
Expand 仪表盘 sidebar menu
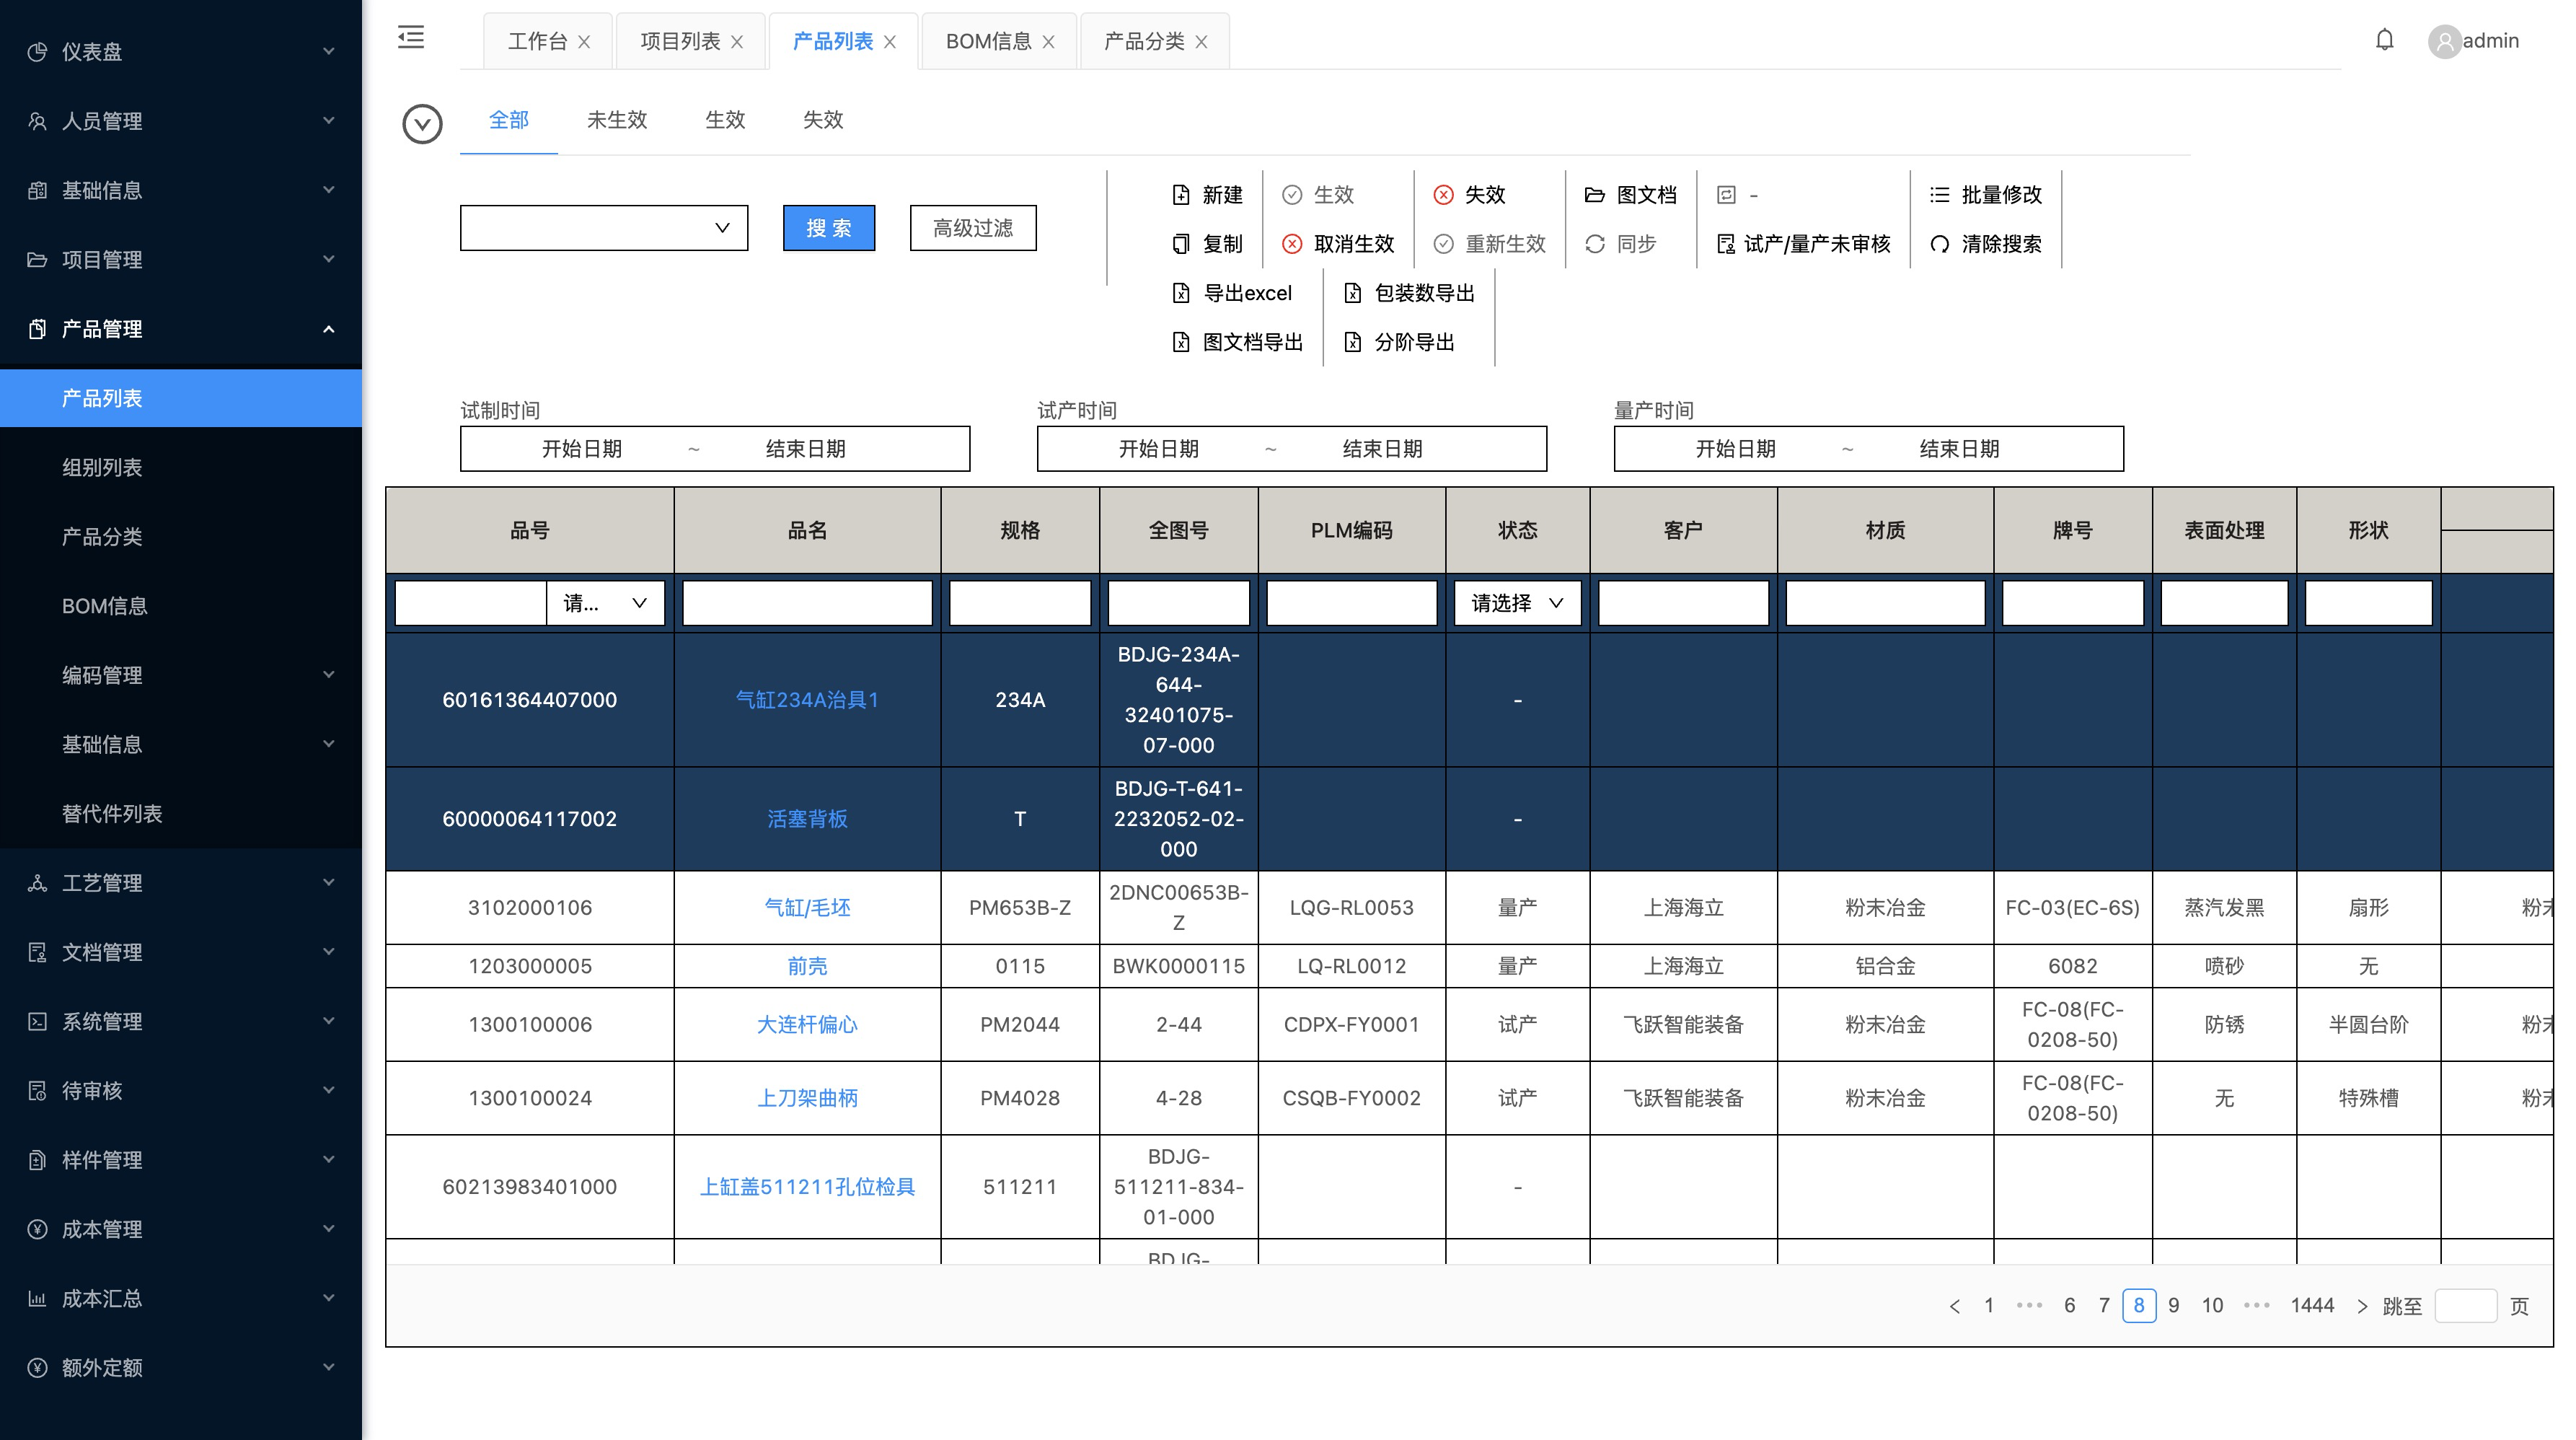(181, 51)
